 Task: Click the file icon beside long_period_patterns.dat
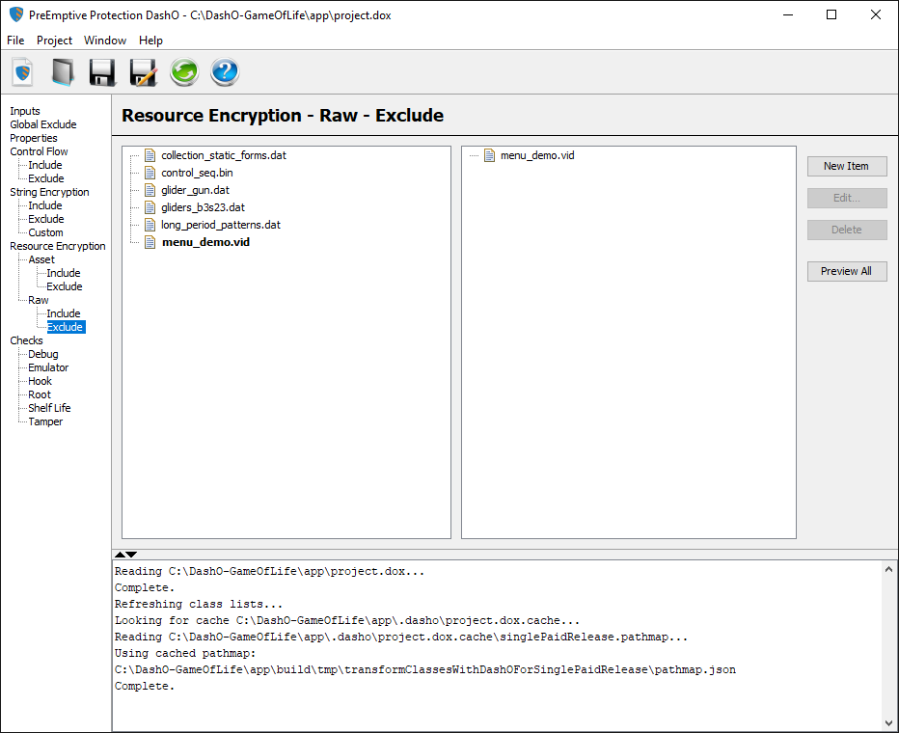(x=150, y=225)
